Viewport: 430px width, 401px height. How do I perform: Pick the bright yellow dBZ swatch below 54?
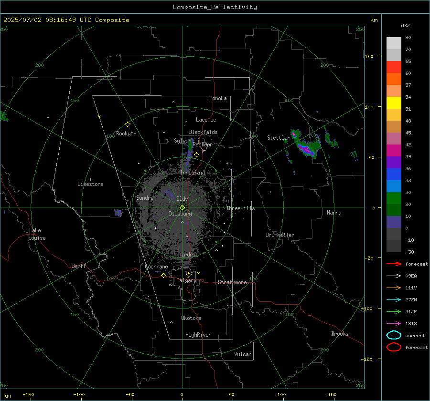click(x=394, y=103)
